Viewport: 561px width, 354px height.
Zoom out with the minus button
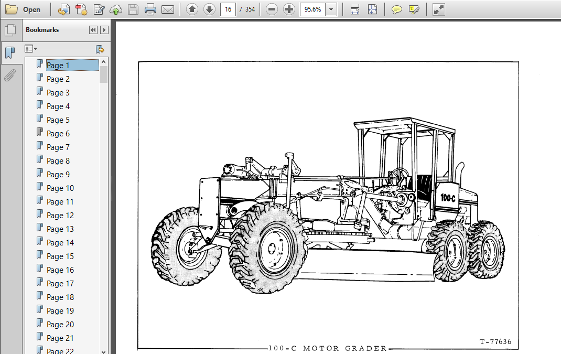coord(272,9)
